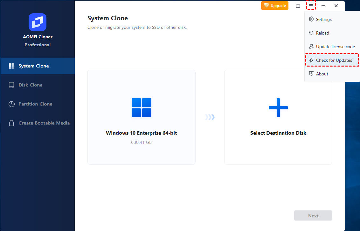Viewport: 360px width, 231px height.
Task: Click the System Clone page heading
Action: coord(108,18)
